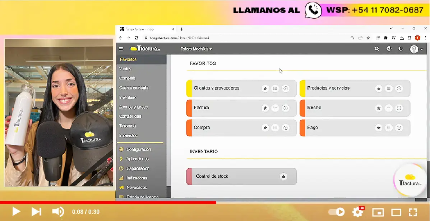Toggle favorite star on Recibo card

pos(378,108)
